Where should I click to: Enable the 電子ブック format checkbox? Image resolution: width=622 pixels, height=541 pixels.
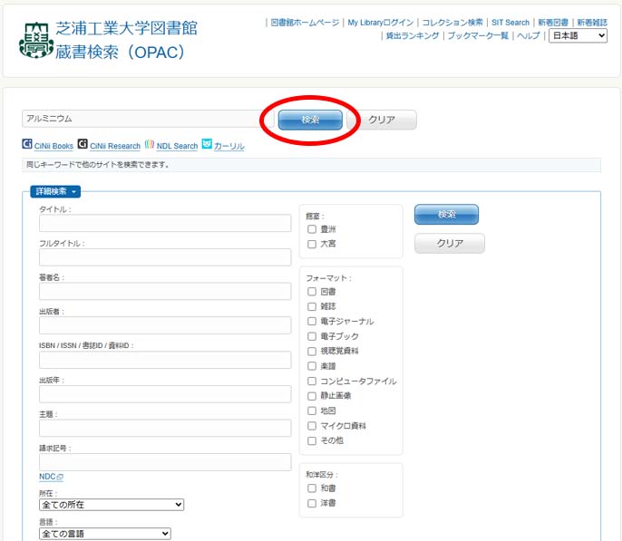pyautogui.click(x=312, y=336)
